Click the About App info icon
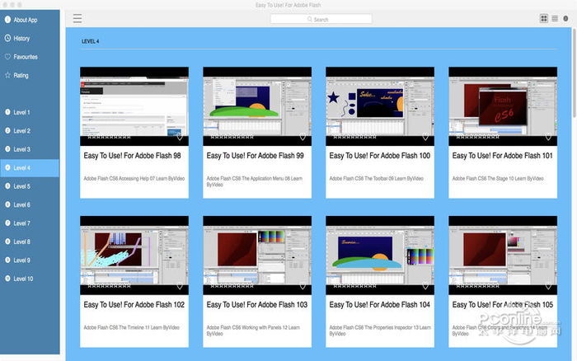The width and height of the screenshot is (577, 361). click(x=7, y=20)
